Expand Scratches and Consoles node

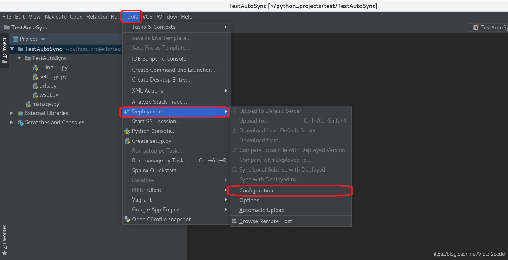(x=12, y=122)
